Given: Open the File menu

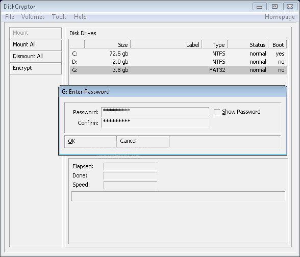Looking at the screenshot, I should click(x=10, y=17).
